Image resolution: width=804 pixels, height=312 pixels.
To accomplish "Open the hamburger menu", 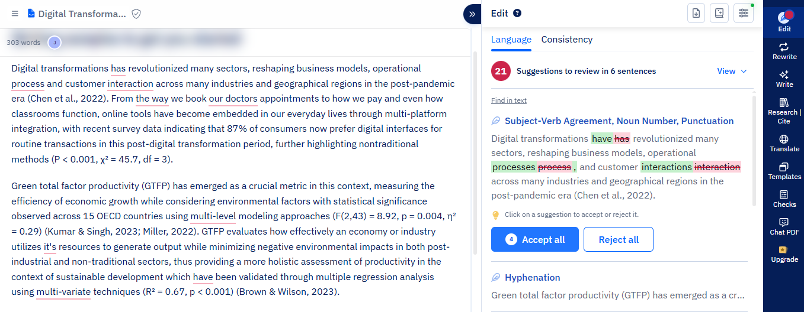I will click(15, 14).
